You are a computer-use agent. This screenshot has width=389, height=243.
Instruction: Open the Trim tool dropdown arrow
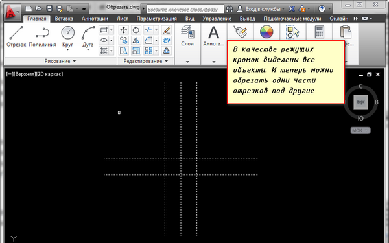(156, 30)
